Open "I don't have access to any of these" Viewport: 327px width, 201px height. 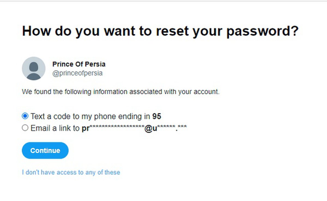[71, 172]
